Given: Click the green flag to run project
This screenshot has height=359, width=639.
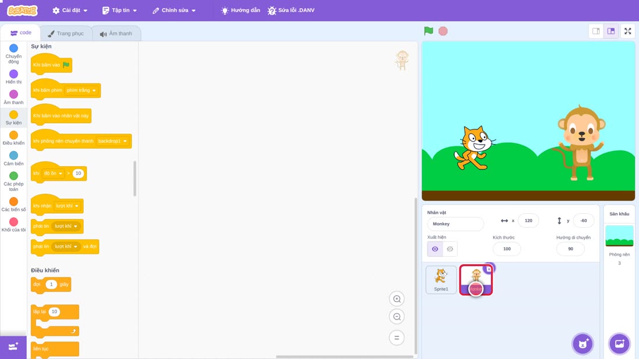Looking at the screenshot, I should [x=428, y=31].
